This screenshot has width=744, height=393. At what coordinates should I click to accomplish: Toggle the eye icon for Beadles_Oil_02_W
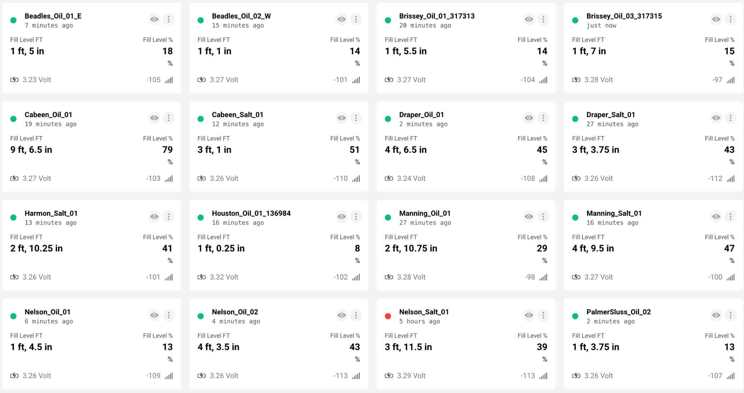[x=342, y=19]
